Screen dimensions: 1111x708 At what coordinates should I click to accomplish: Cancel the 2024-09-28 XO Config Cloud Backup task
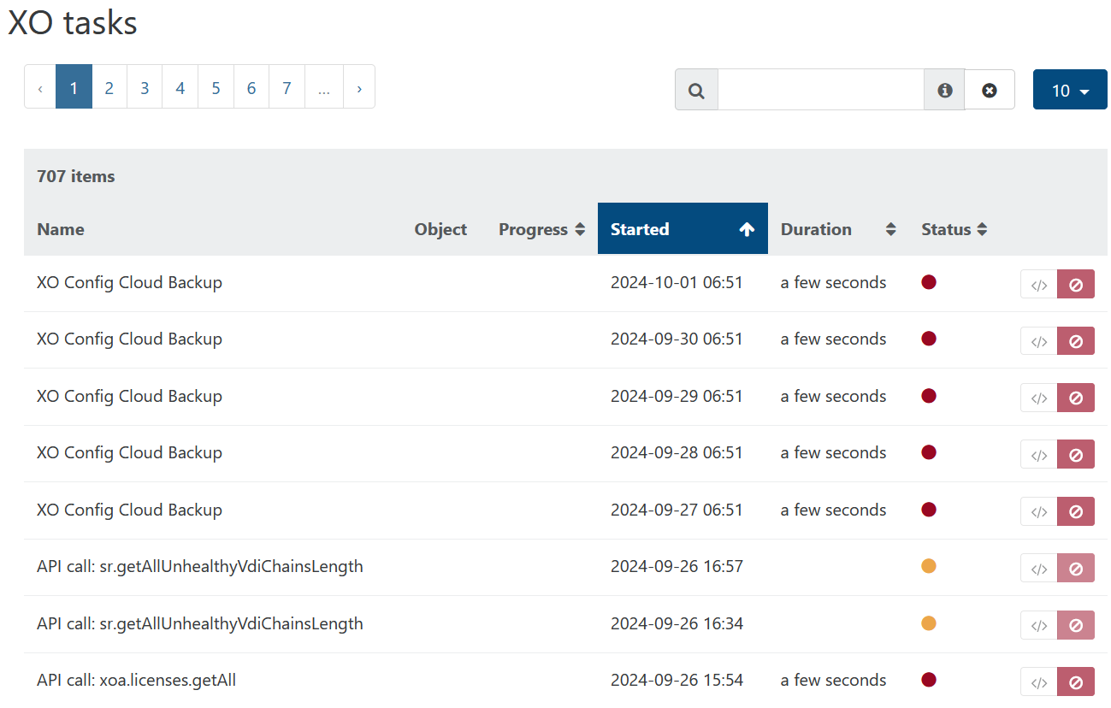[x=1076, y=455]
